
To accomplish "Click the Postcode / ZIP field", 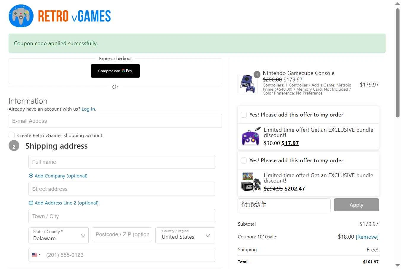I will pos(122,235).
